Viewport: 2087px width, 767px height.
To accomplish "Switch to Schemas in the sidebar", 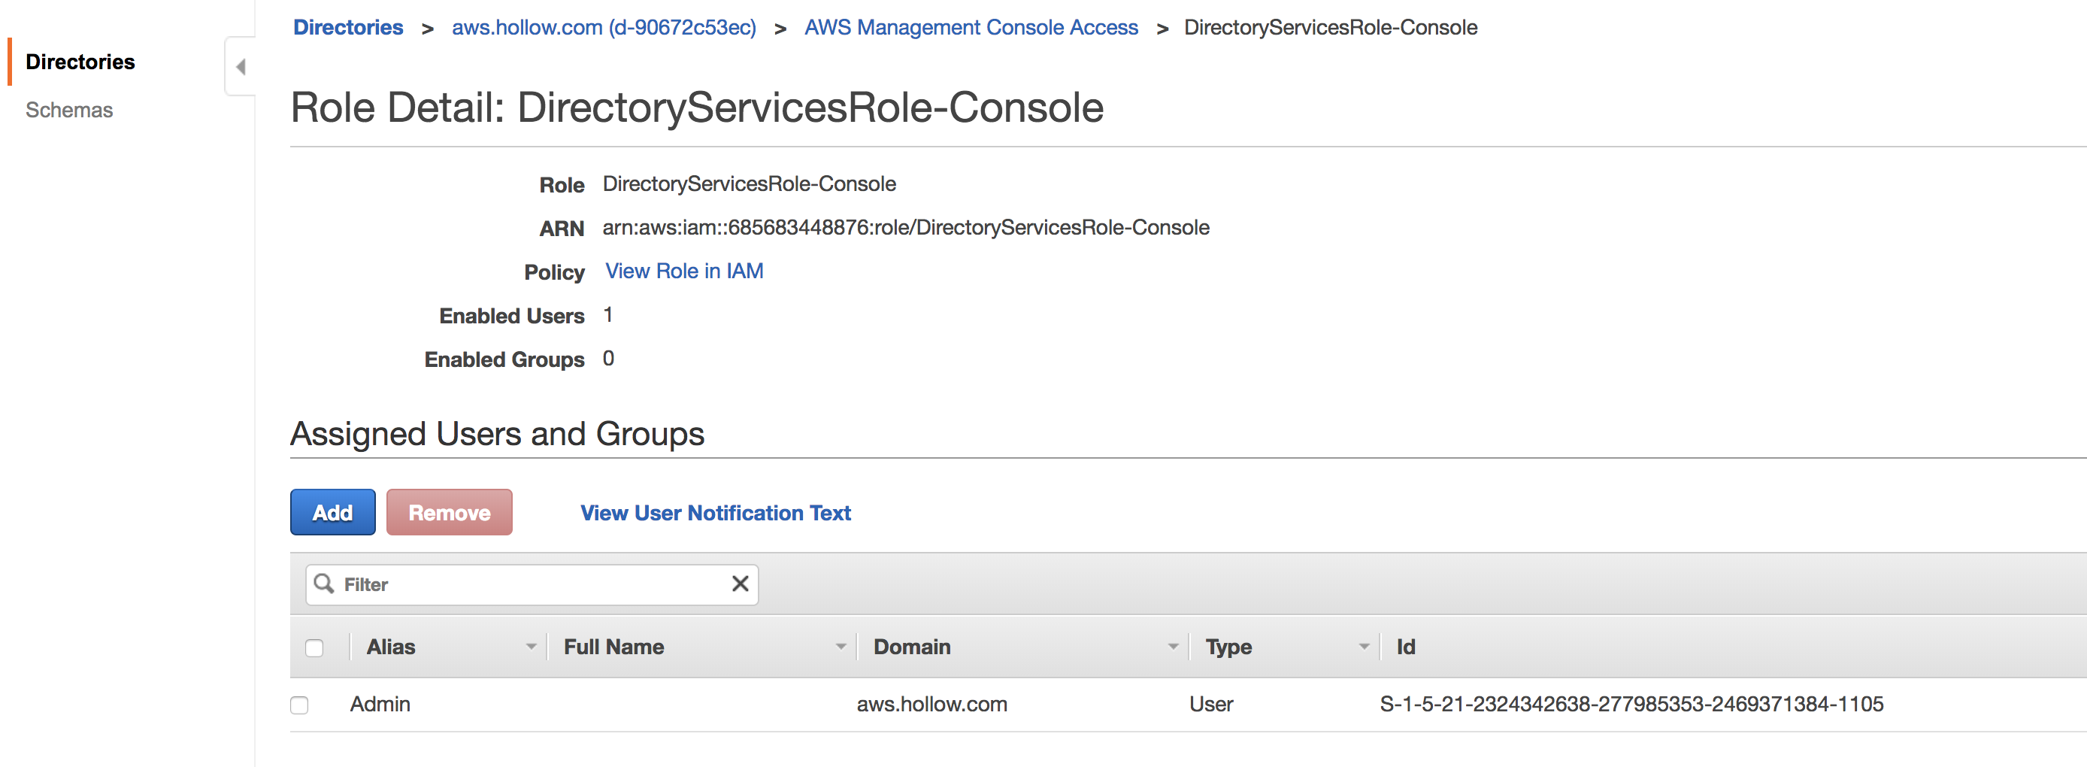I will [69, 110].
